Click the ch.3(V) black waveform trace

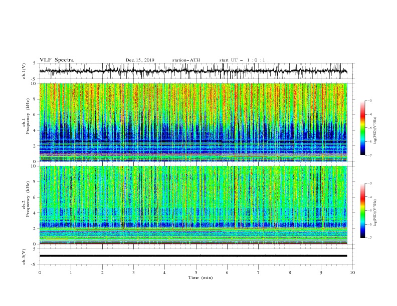193,256
